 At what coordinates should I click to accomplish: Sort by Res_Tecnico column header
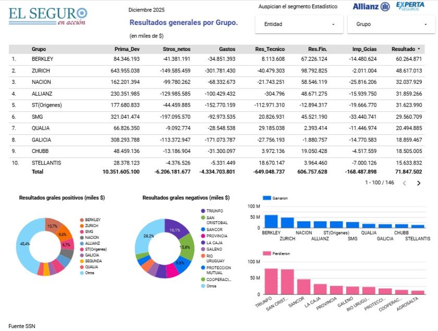coord(270,49)
